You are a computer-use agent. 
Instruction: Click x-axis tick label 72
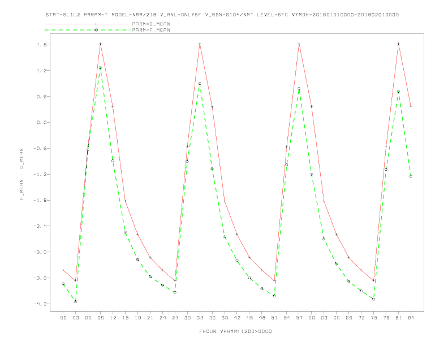pos(361,318)
